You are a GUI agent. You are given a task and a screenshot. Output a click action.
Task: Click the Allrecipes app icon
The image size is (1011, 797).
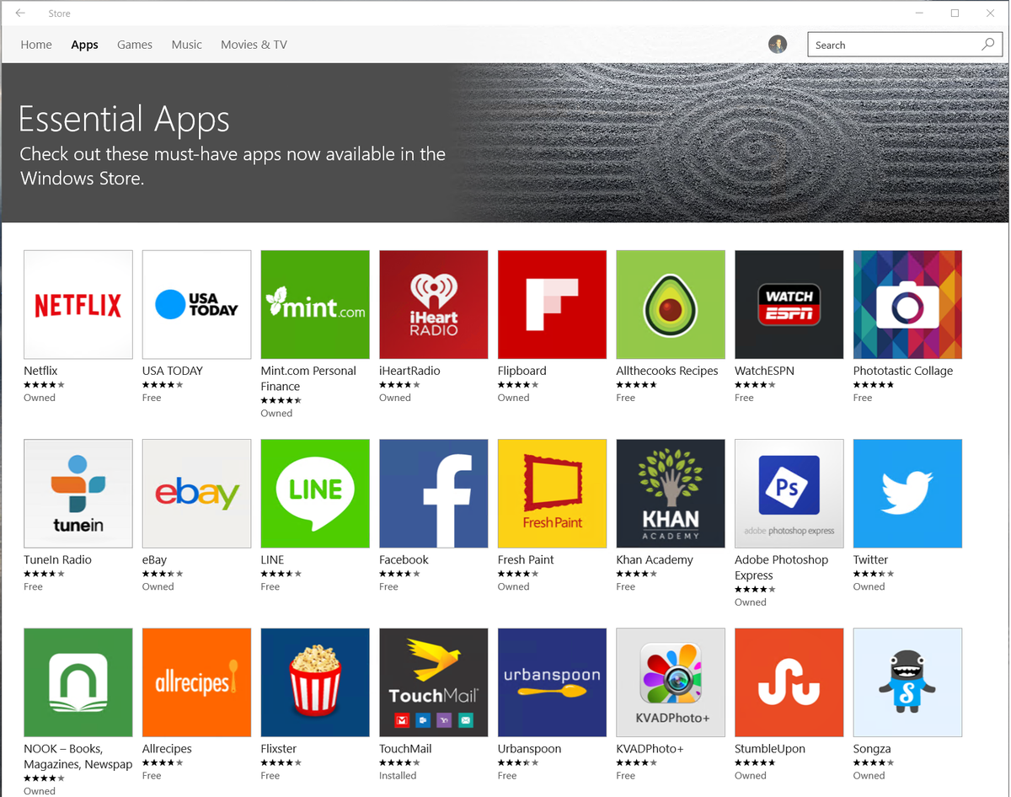pyautogui.click(x=196, y=682)
